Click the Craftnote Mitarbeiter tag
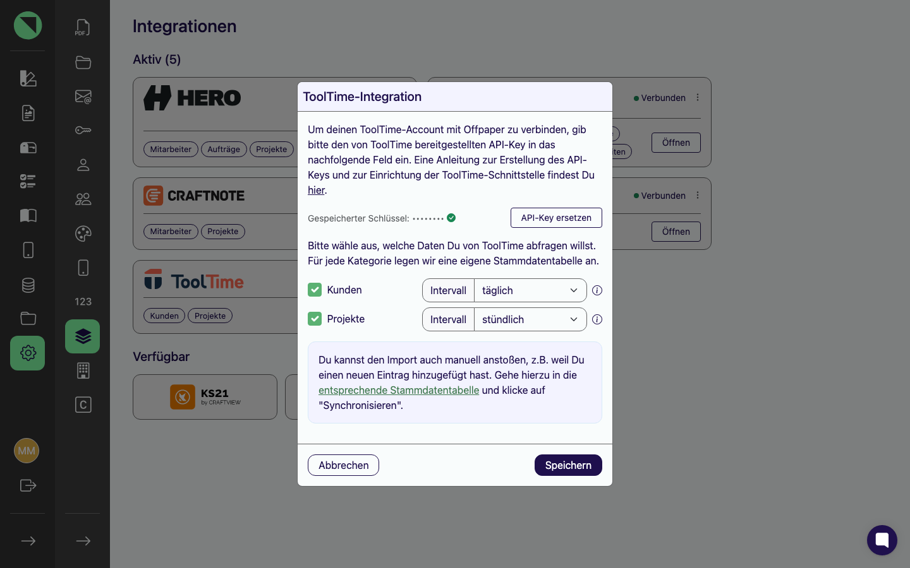This screenshot has height=568, width=910. pos(171,232)
